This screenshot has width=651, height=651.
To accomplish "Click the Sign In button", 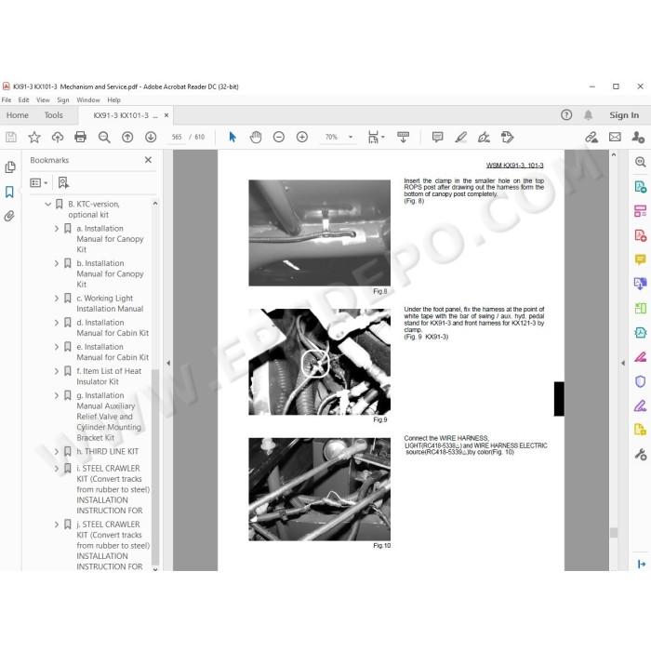I will point(624,115).
